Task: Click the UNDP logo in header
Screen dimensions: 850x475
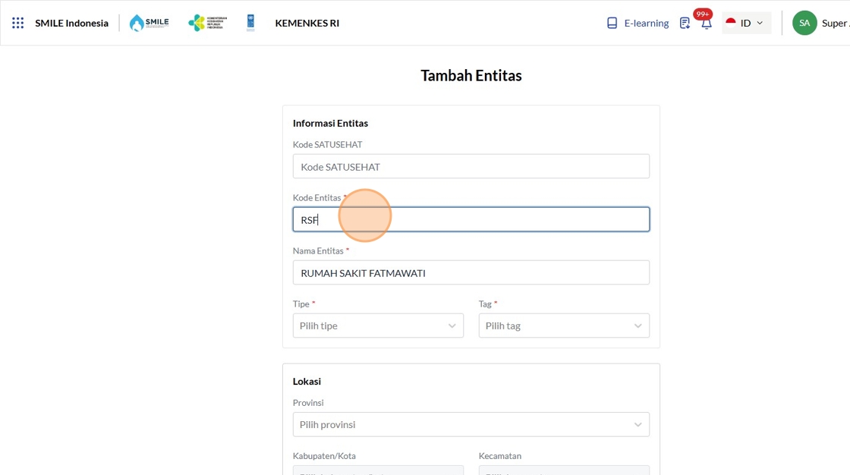Action: (x=250, y=23)
